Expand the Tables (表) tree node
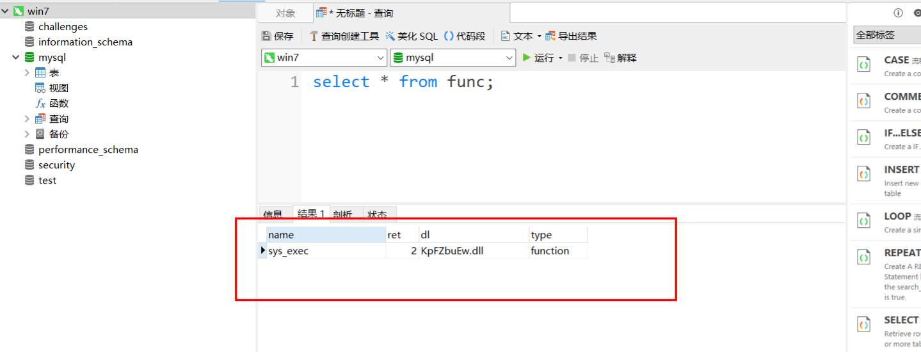921x352 pixels. (27, 73)
